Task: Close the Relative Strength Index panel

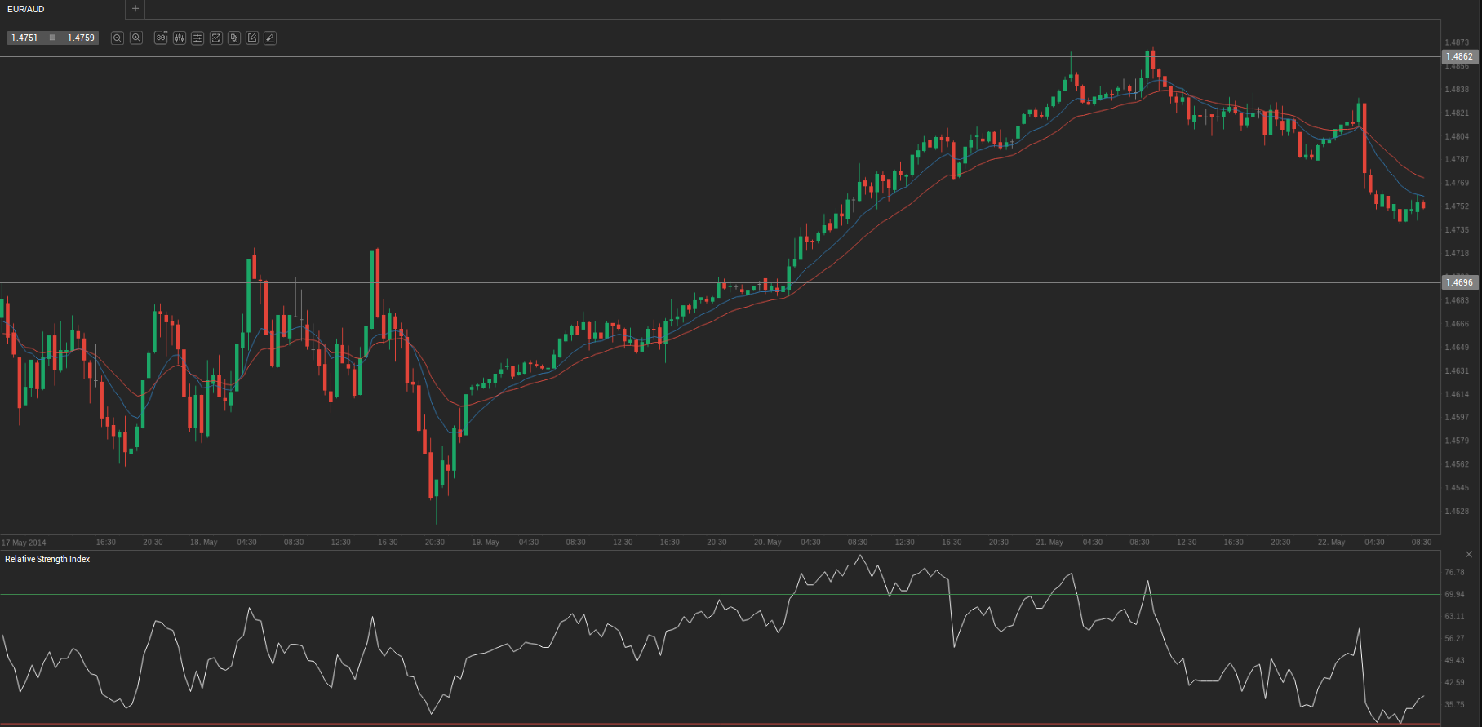Action: (1469, 555)
